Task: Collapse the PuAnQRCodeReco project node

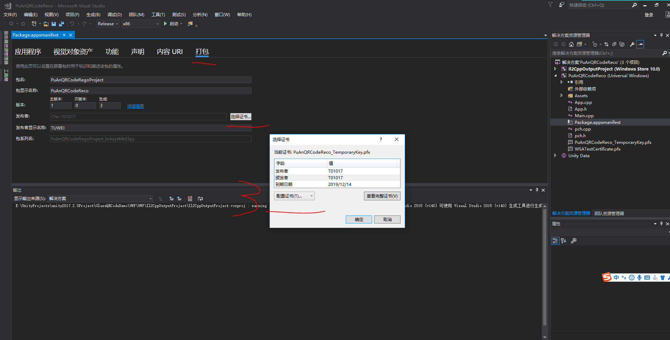Action: 555,75
